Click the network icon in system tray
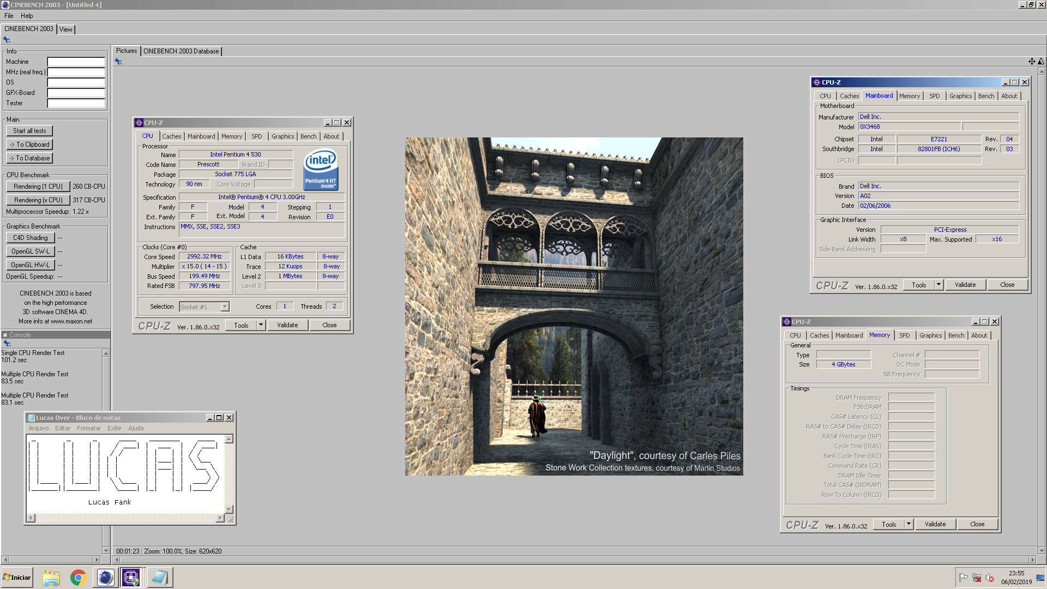This screenshot has height=589, width=1047. click(x=977, y=578)
